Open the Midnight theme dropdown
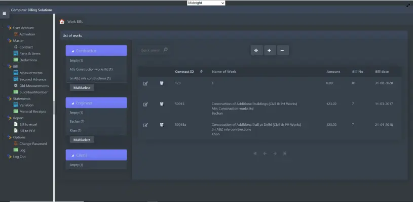The image size is (413, 202). tap(206, 3)
